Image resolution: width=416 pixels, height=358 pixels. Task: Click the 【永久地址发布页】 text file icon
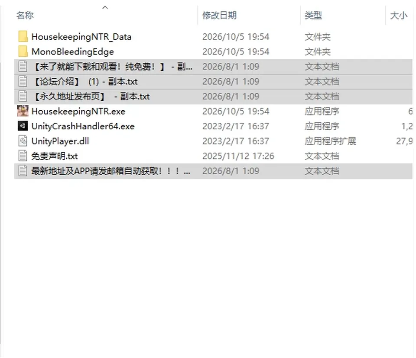tap(23, 96)
